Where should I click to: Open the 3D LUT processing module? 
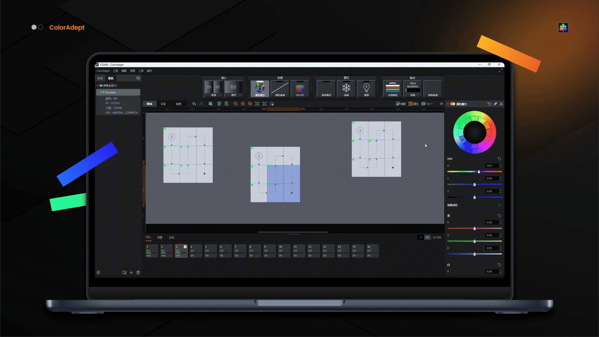300,89
